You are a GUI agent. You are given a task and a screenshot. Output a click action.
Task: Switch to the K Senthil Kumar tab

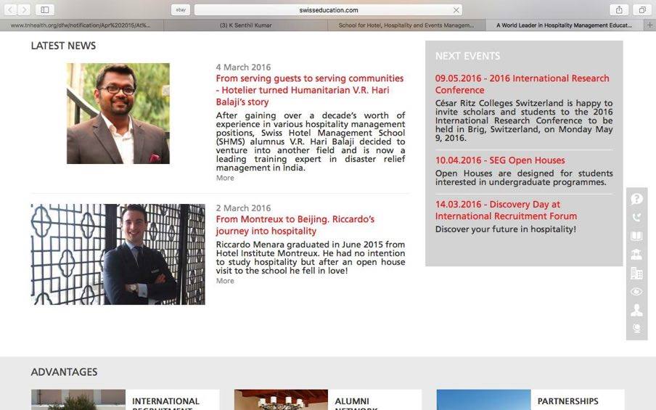coord(245,25)
